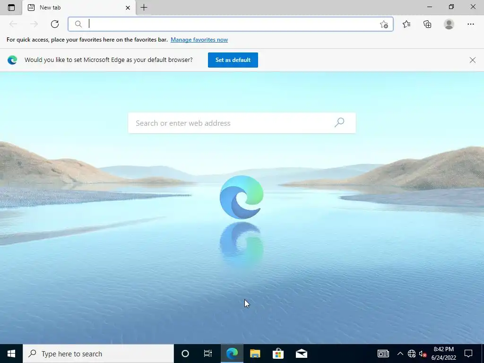This screenshot has width=484, height=363.
Task: Open Settings and more ellipsis menu
Action: coord(470,24)
